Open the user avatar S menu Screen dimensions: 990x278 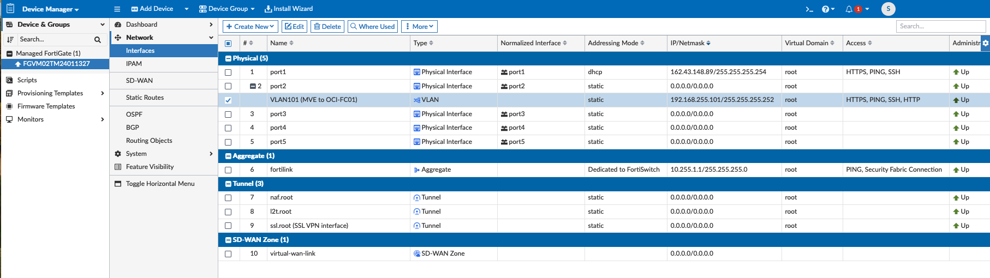coord(888,9)
